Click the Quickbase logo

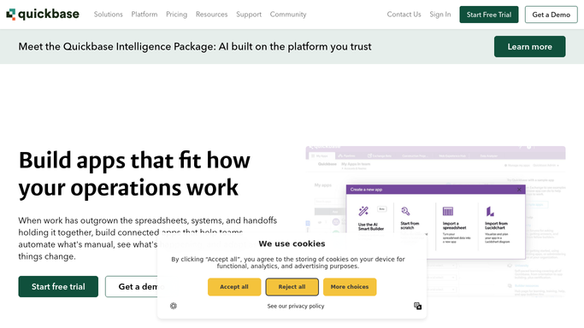coord(43,15)
